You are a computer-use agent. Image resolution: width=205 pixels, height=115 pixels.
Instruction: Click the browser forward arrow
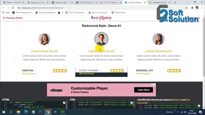8,8
